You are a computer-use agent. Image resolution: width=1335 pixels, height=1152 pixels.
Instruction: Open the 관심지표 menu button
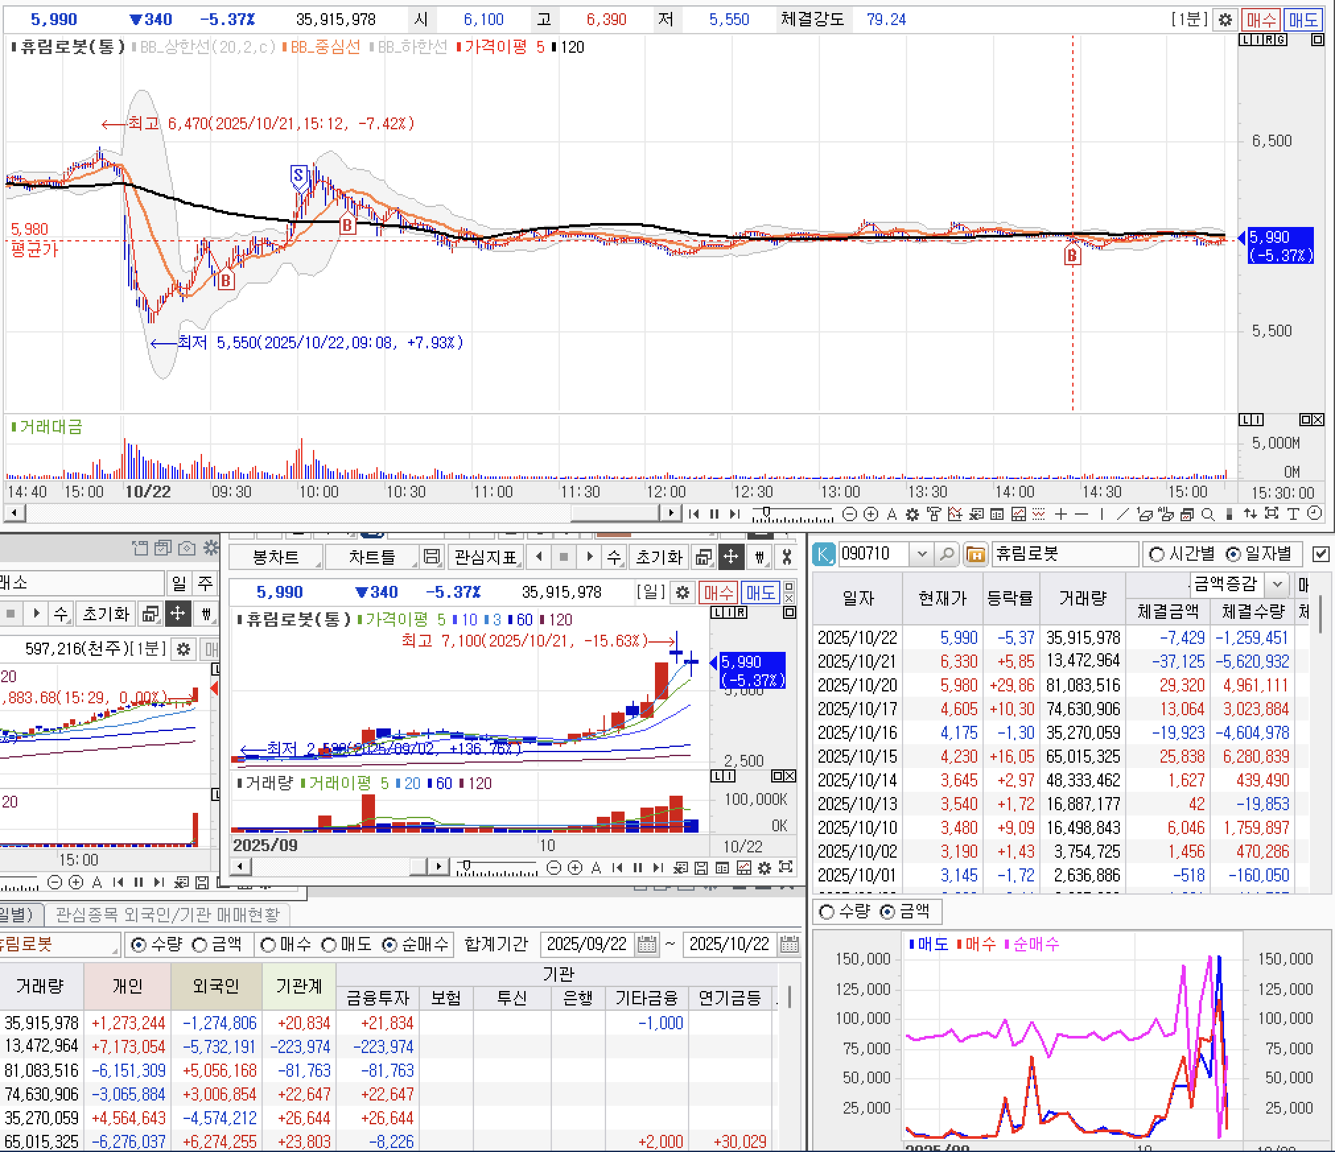pos(486,557)
